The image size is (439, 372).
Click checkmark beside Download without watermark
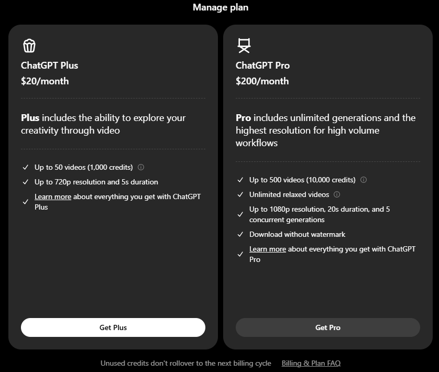pyautogui.click(x=240, y=234)
